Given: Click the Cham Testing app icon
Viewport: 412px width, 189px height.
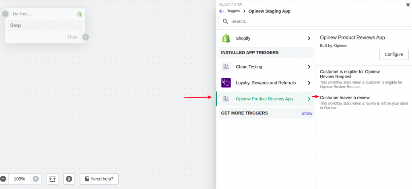Looking at the screenshot, I should click(x=226, y=67).
